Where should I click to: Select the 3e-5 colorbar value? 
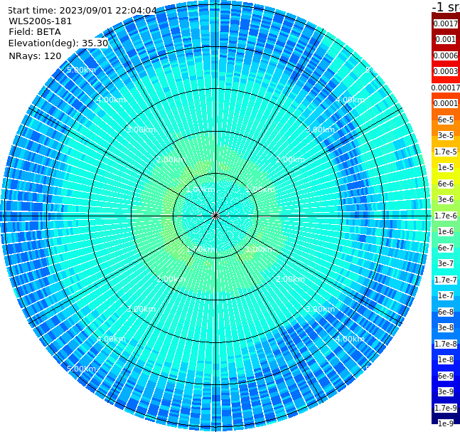tap(446, 135)
